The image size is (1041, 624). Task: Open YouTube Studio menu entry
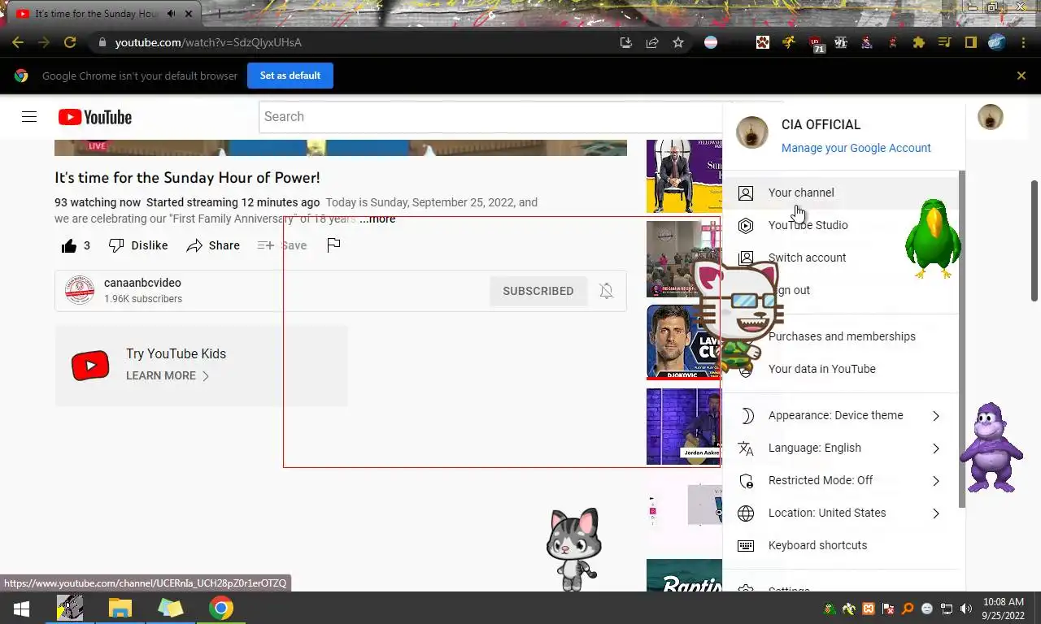pos(841,225)
